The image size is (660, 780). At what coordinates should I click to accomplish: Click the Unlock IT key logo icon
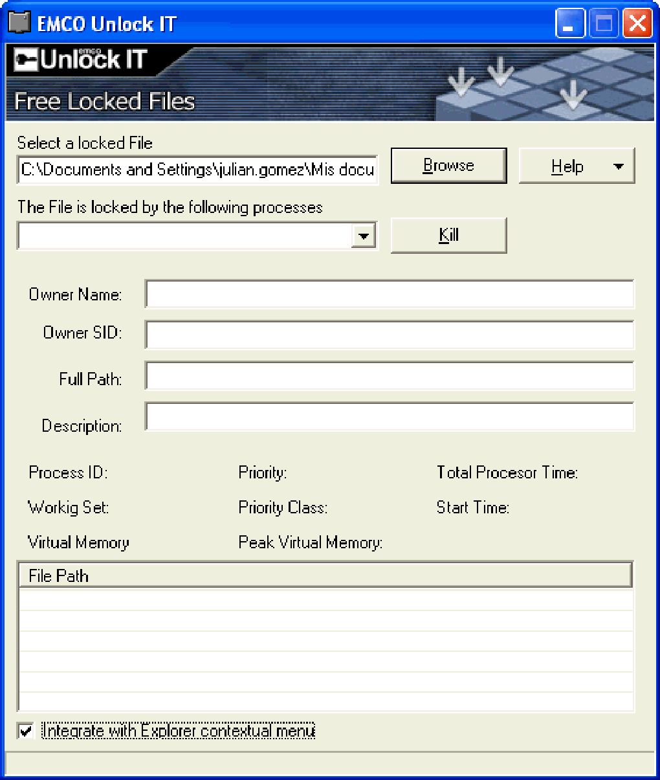tap(26, 60)
